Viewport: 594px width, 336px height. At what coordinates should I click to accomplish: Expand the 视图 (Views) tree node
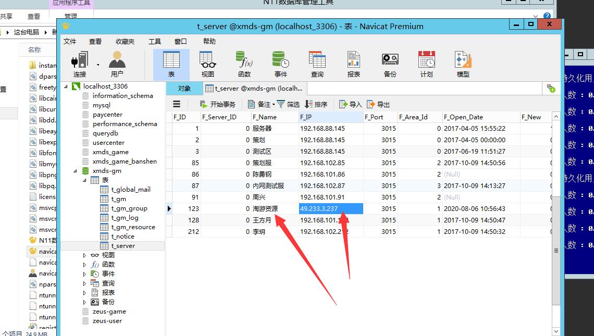[85, 255]
